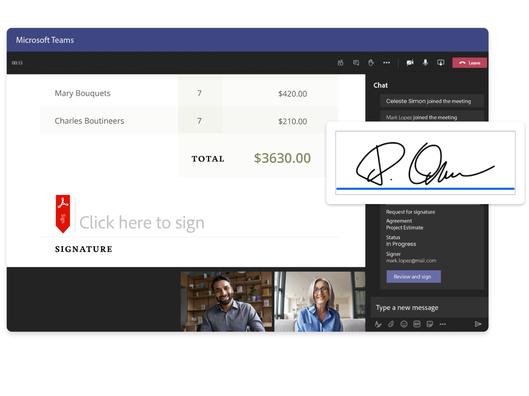Click the SIGNATURE label under the line
The image size is (529, 396).
point(84,249)
